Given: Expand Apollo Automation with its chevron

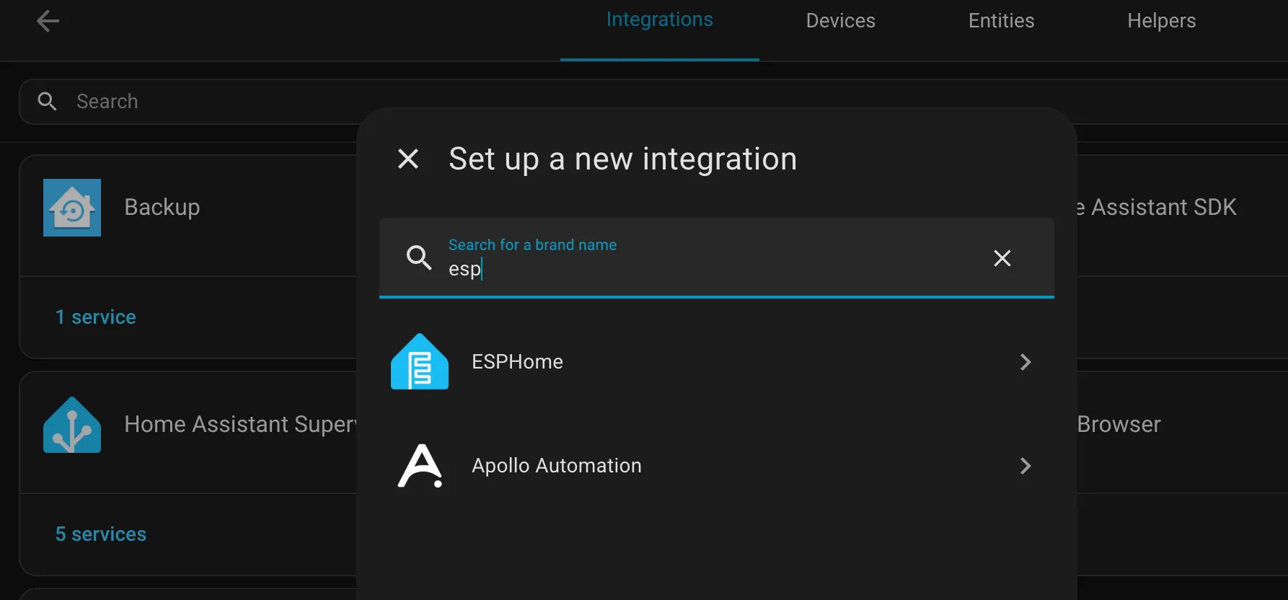Looking at the screenshot, I should click(1025, 466).
